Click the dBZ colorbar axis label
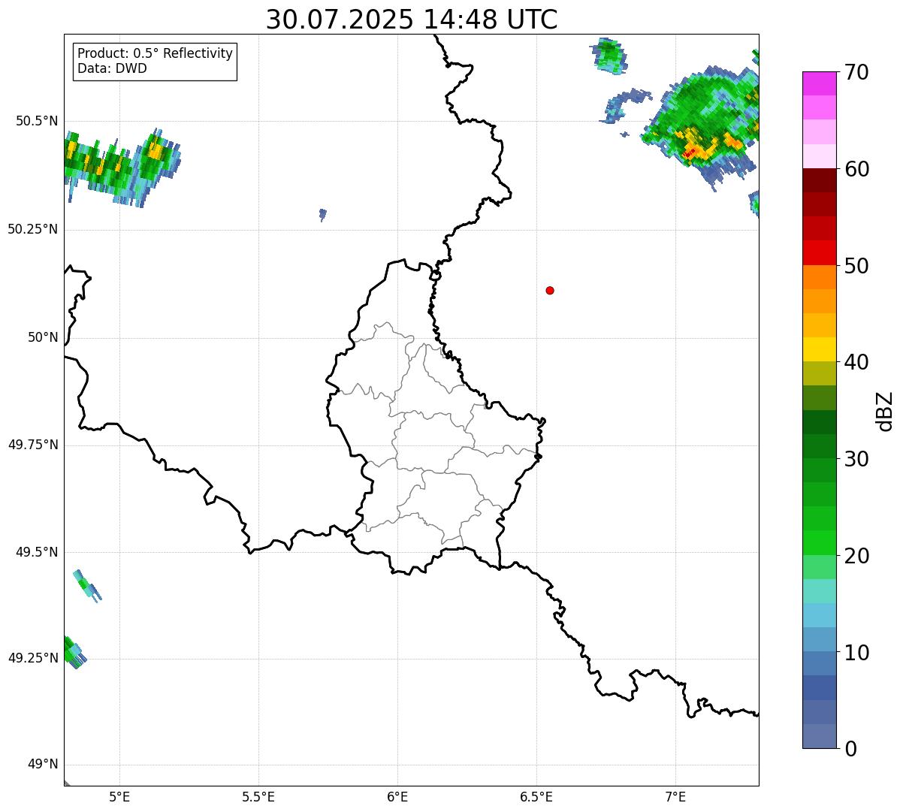Viewport: 903px width, 812px height. pyautogui.click(x=886, y=411)
